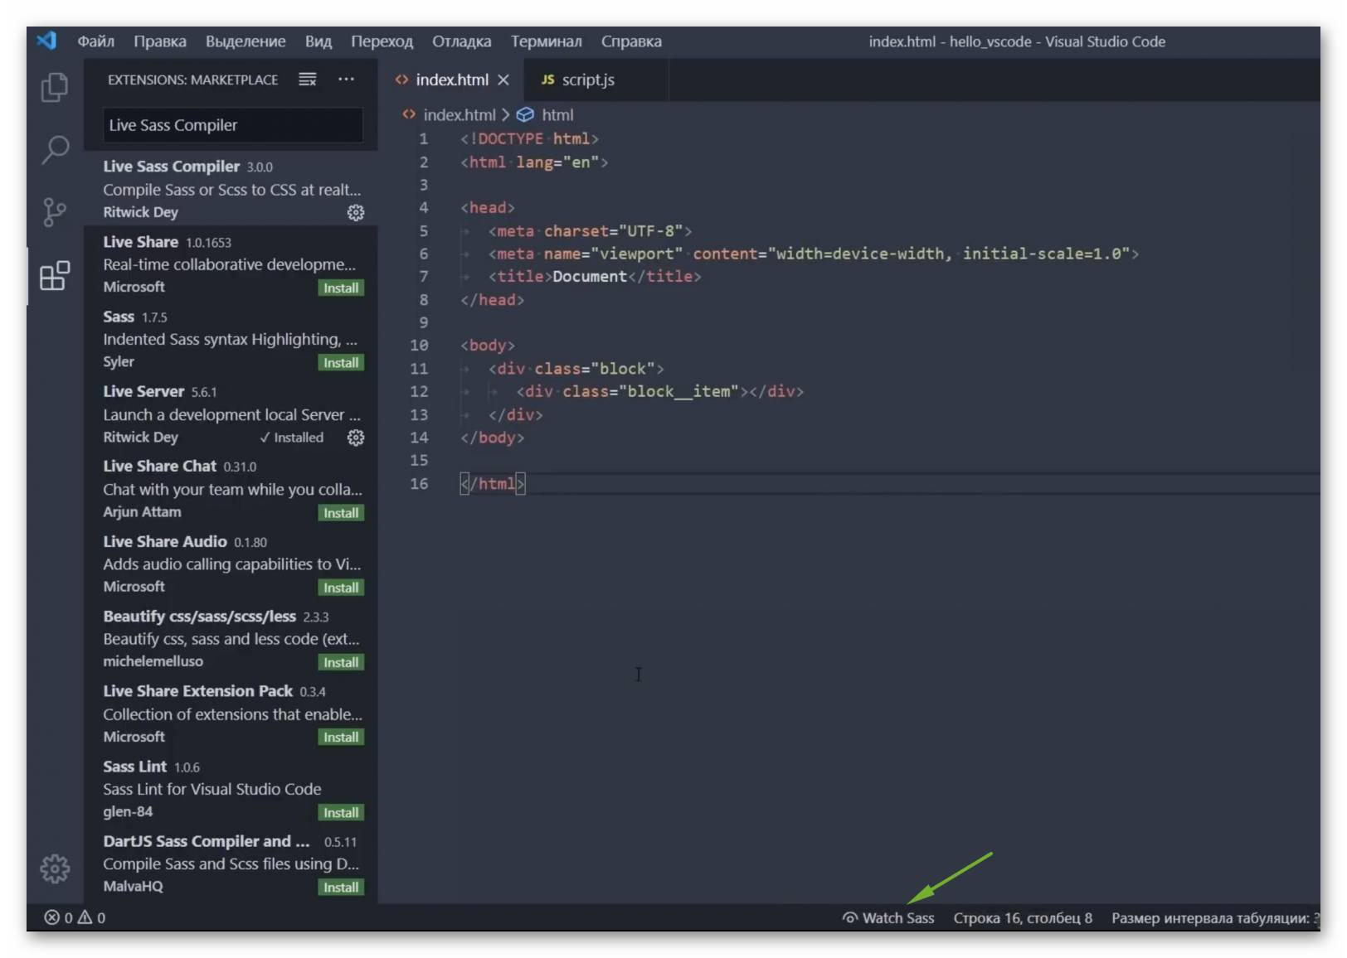Click the DOCTYPE declaration on line 1
The width and height of the screenshot is (1347, 958).
(x=530, y=138)
